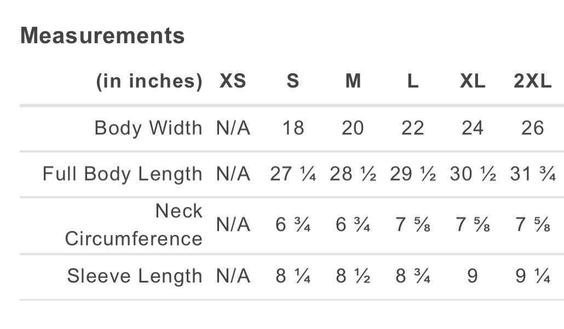Viewport: 564px width, 329px height.
Task: Select the L size column header
Action: [413, 82]
